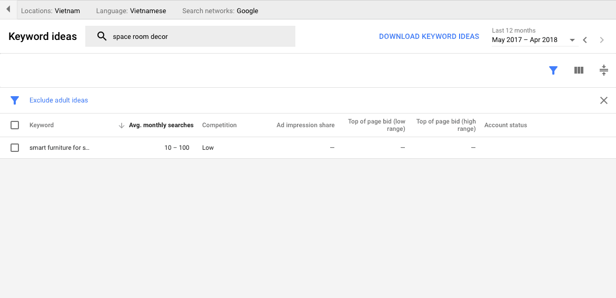
Task: Go to previous date range period
Action: [585, 40]
